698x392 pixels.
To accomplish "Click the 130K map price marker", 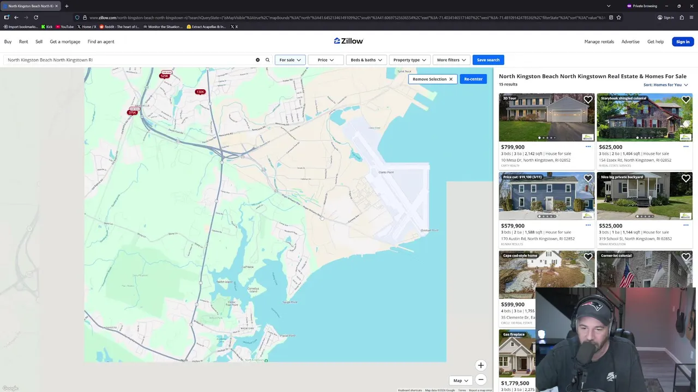I will [200, 91].
